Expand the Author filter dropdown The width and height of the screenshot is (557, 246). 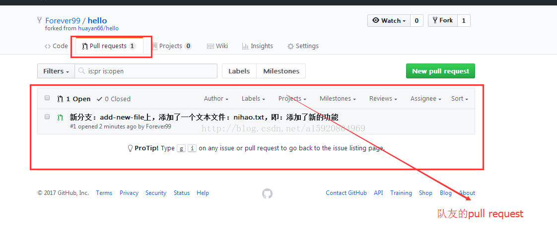216,99
